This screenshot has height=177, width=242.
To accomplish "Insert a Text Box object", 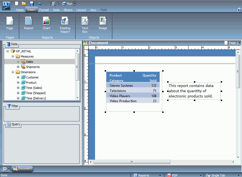I will (85, 25).
